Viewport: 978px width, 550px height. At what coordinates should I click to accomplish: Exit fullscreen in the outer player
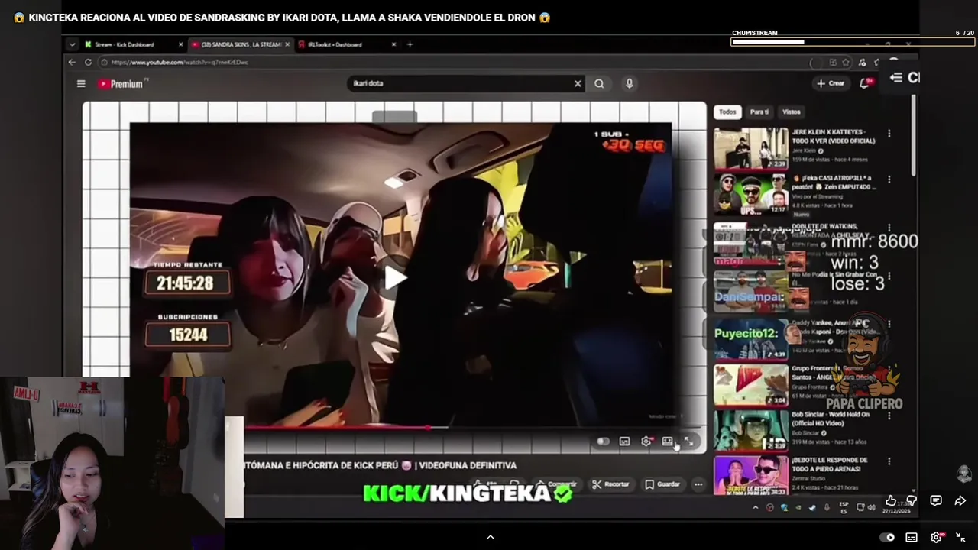click(960, 537)
